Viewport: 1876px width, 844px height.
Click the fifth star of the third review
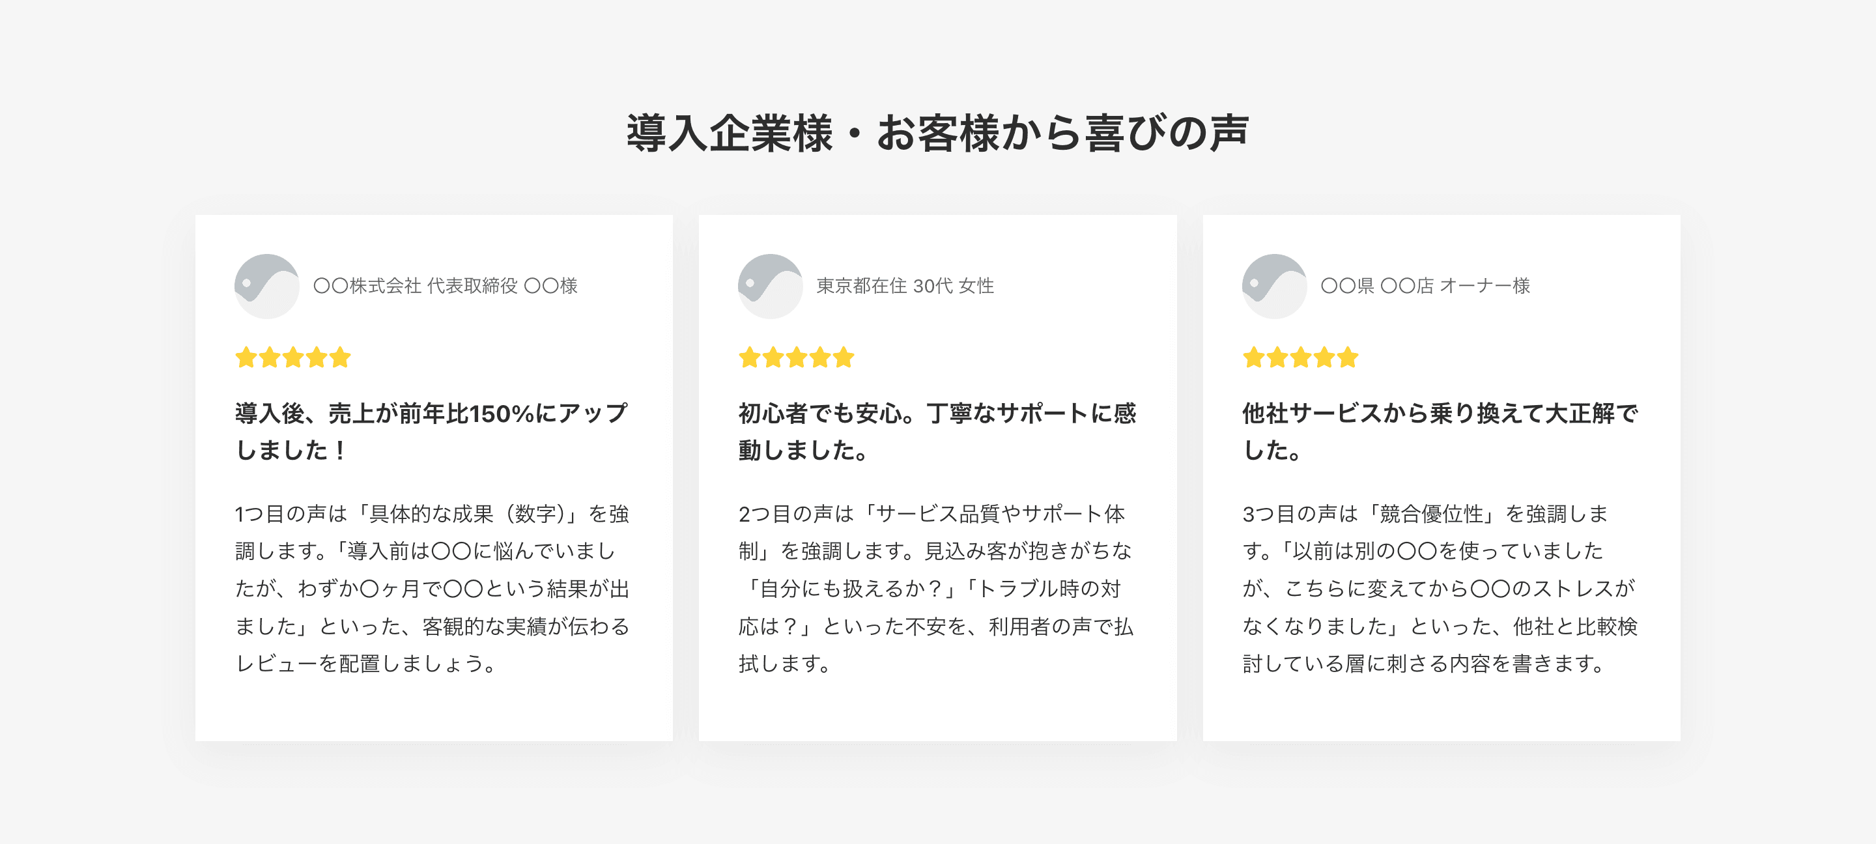pos(1347,358)
